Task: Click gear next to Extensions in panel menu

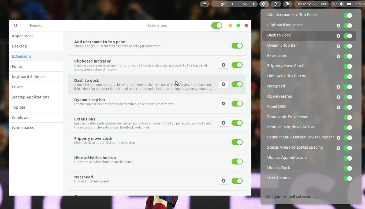Action: (x=338, y=56)
